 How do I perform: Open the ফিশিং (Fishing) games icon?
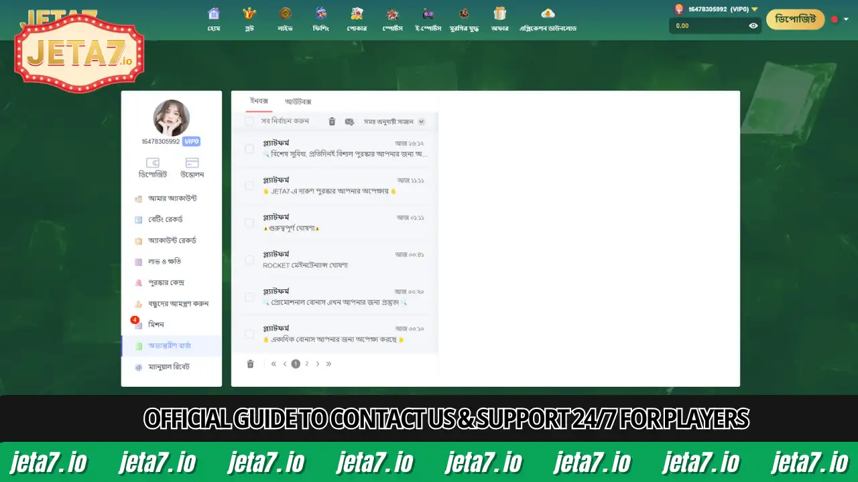tap(321, 13)
